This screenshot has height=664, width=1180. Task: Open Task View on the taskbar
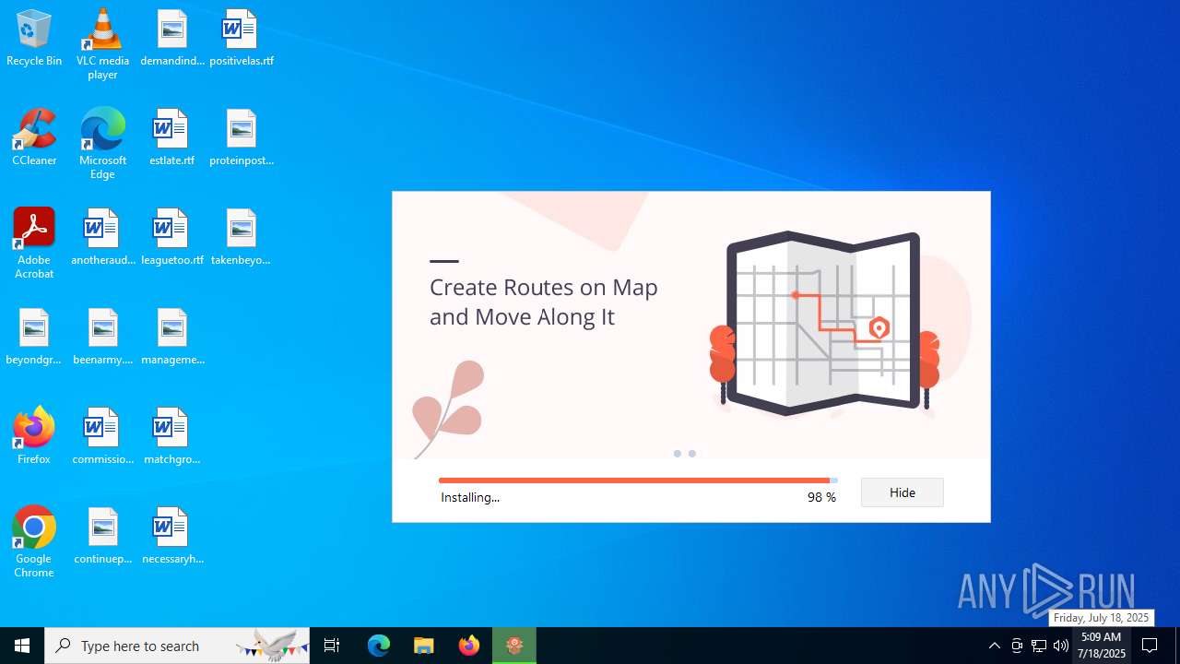332,646
